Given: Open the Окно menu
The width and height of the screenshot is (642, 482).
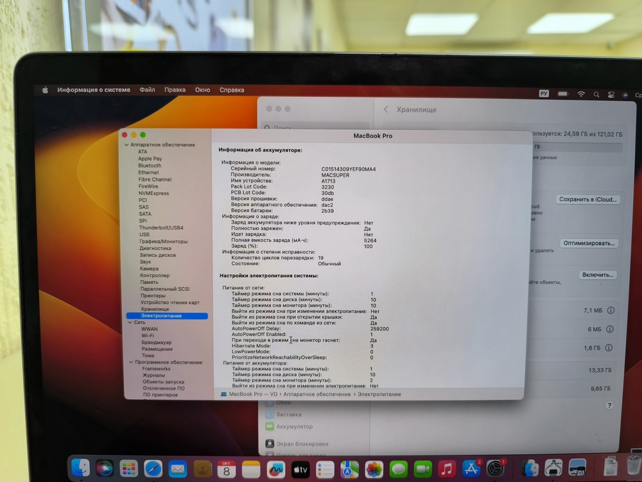Looking at the screenshot, I should (x=203, y=90).
